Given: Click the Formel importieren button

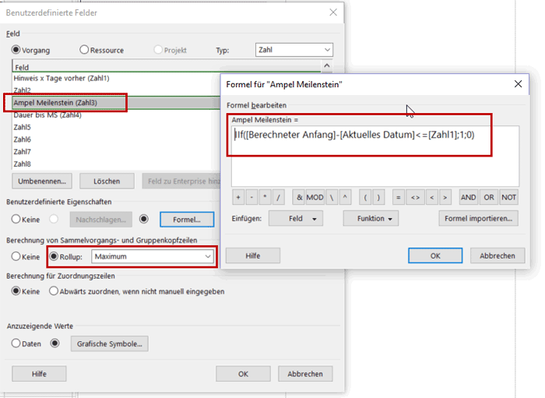Looking at the screenshot, I should coord(478,219).
